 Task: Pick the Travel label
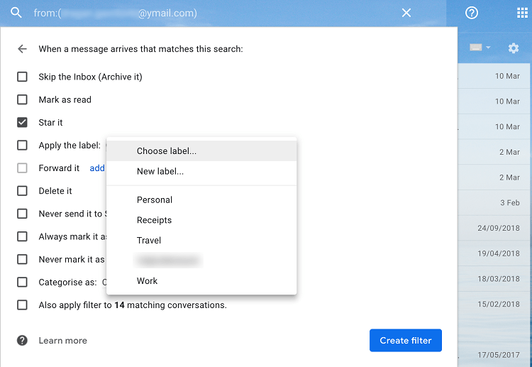tap(149, 241)
